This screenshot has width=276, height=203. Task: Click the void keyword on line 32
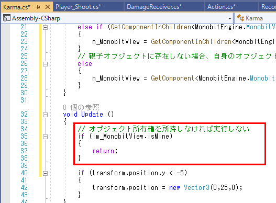coord(70,115)
